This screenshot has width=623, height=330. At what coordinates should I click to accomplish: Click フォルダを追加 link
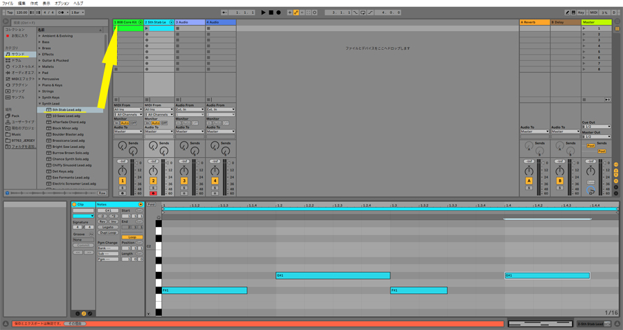(x=23, y=147)
